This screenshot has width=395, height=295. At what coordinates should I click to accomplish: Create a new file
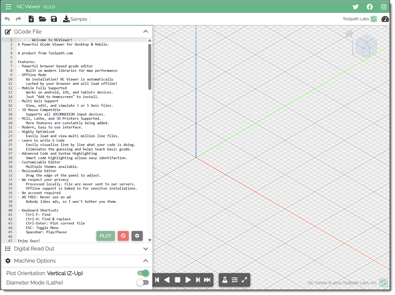coord(31,19)
